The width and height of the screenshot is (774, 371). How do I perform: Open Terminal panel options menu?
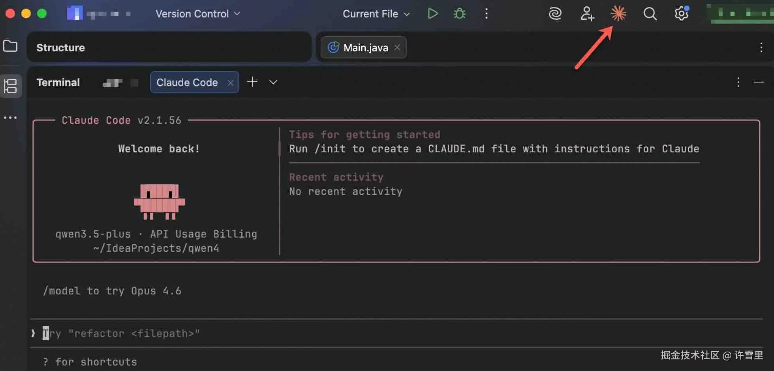pyautogui.click(x=738, y=82)
